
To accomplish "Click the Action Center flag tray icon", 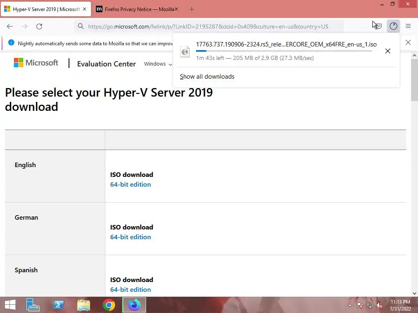I will (360, 305).
